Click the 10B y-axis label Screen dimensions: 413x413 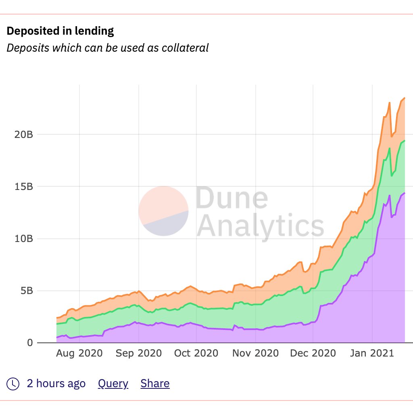tap(24, 239)
